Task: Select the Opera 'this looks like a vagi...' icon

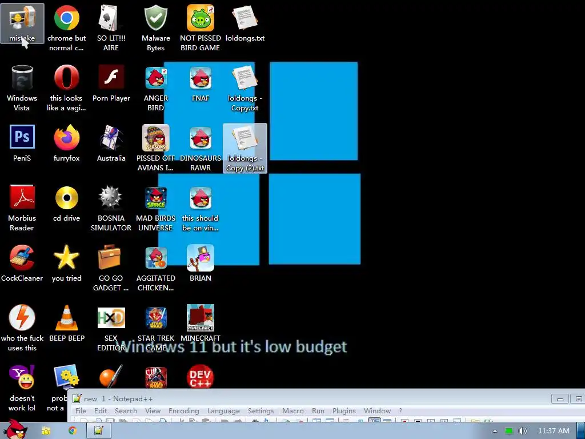Action: pyautogui.click(x=66, y=88)
